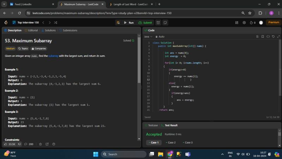Open the Top Interview 150 study plan
Image resolution: width=282 pixels, height=159 pixels.
tap(25, 23)
